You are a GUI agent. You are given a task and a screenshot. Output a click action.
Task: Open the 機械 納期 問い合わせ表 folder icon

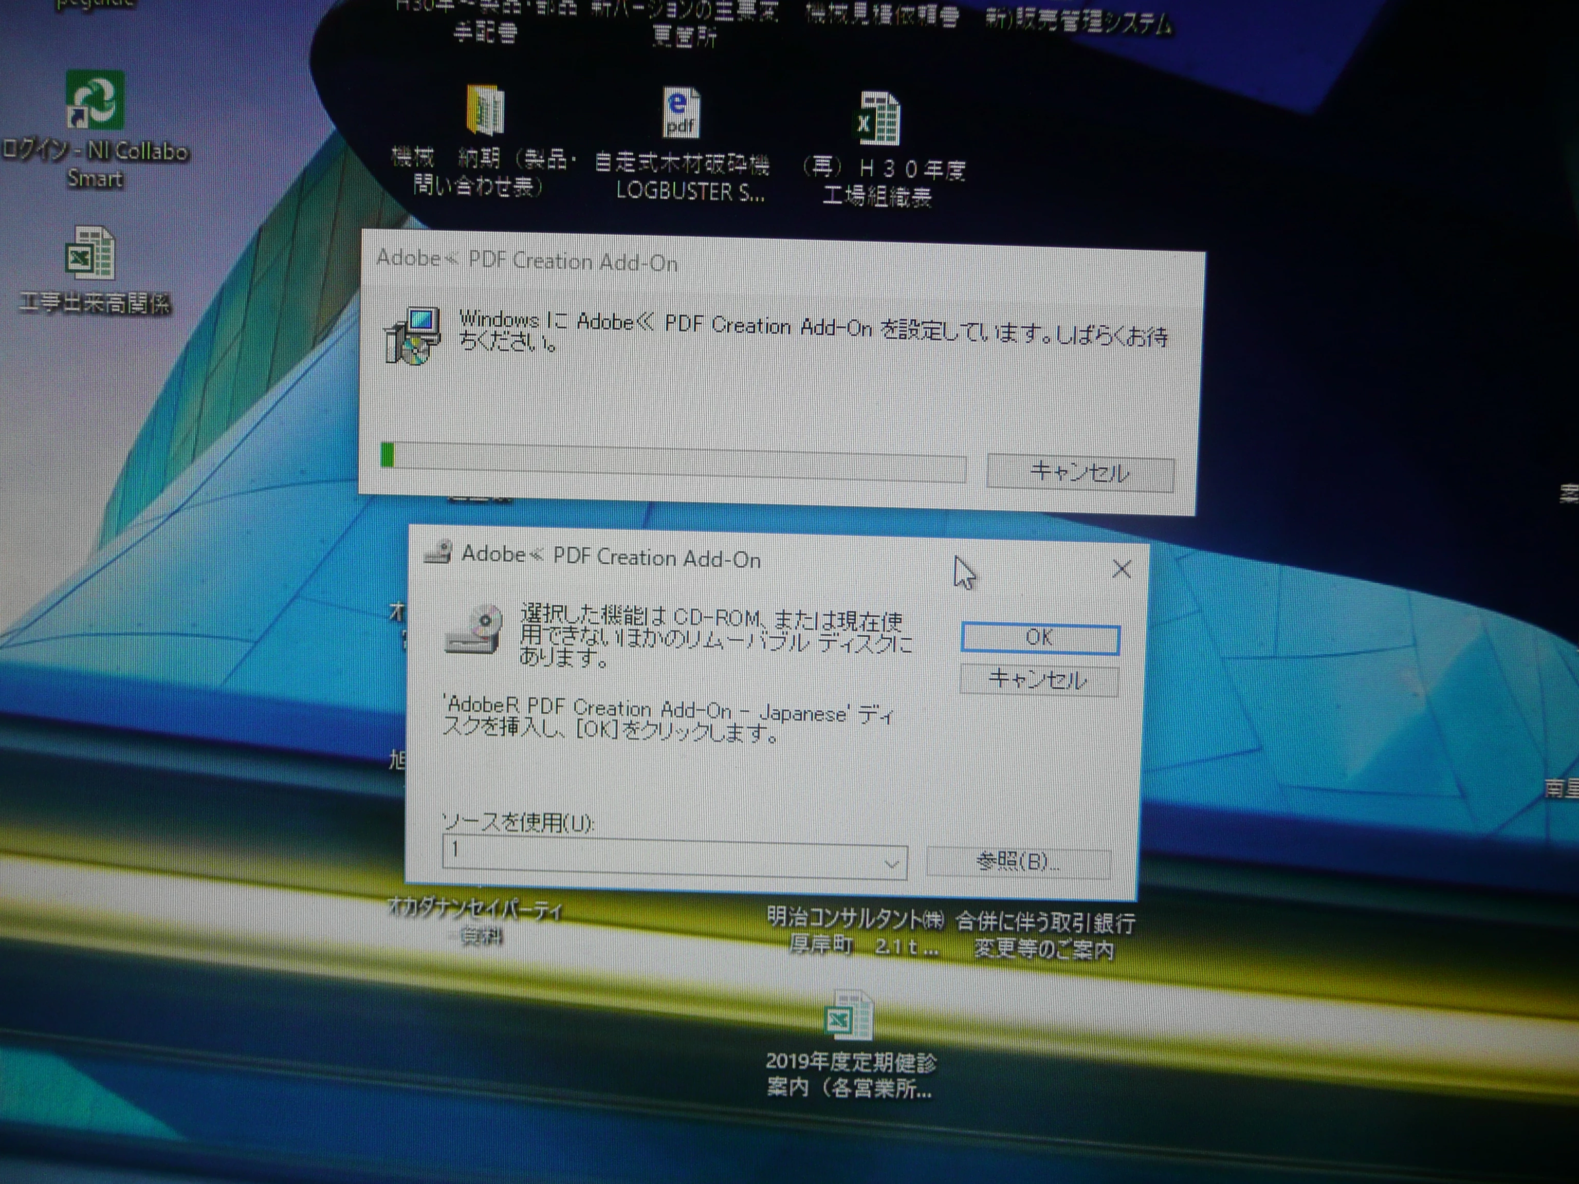[485, 110]
